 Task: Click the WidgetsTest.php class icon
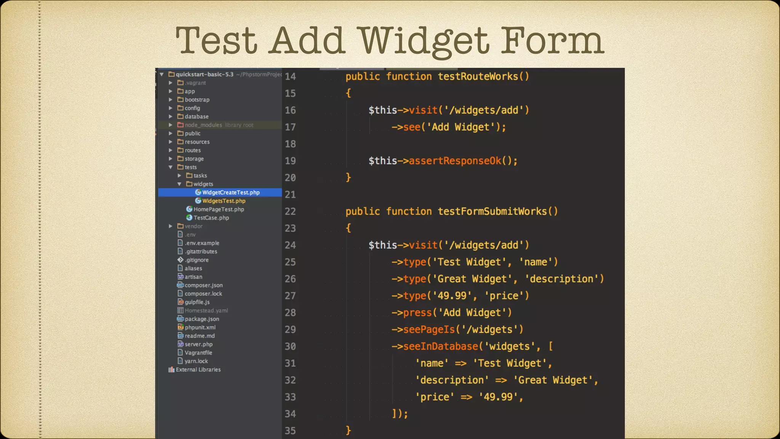pos(198,200)
